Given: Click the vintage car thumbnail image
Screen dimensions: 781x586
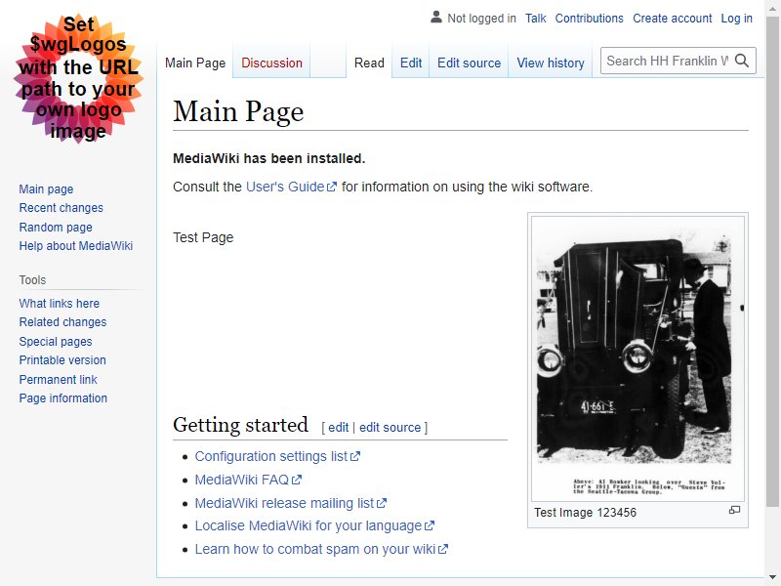Looking at the screenshot, I should (x=637, y=358).
